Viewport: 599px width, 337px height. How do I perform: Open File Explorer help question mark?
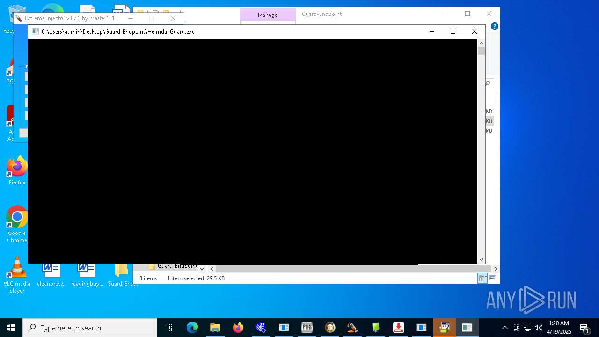(494, 26)
